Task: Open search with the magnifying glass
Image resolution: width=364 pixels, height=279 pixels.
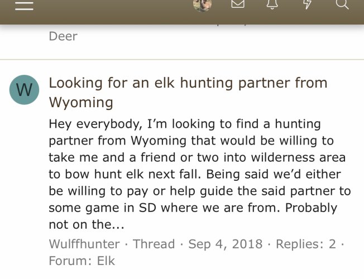Action: pyautogui.click(x=343, y=4)
